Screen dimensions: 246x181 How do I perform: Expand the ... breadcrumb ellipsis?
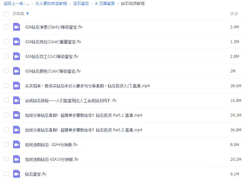coord(28,4)
